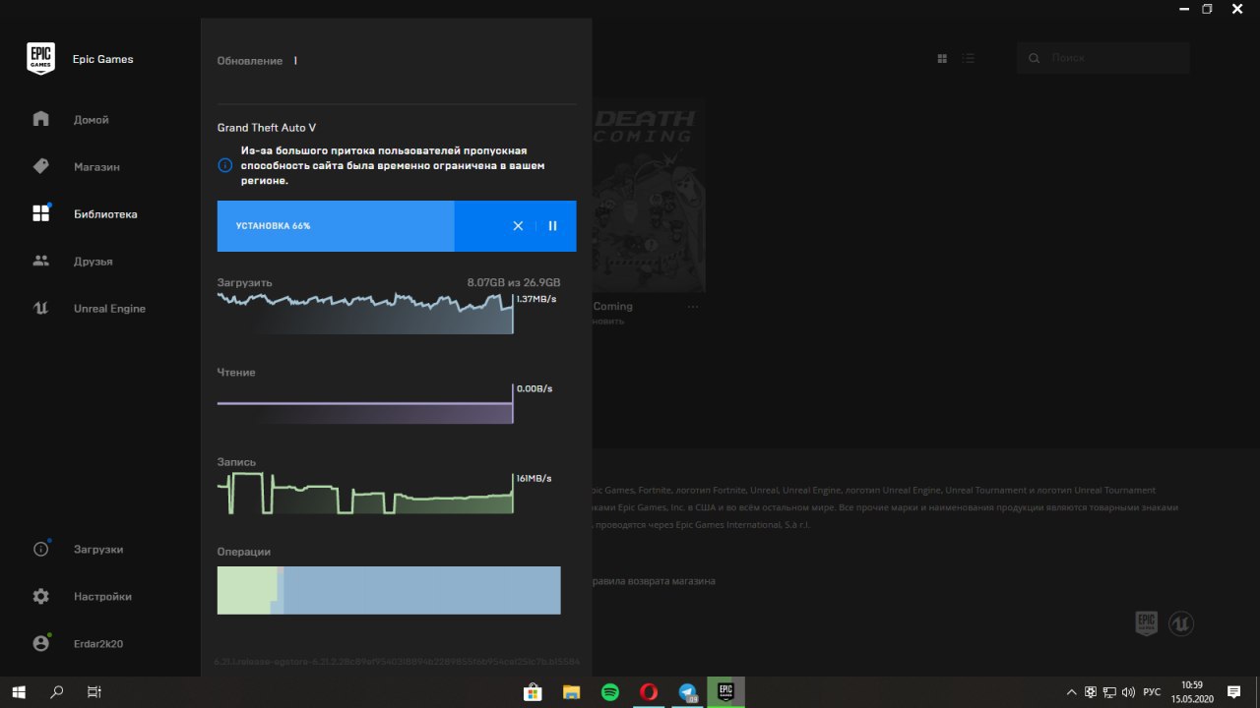Open Microsoft Store from the taskbar
Image resolution: width=1260 pixels, height=708 pixels.
[533, 692]
